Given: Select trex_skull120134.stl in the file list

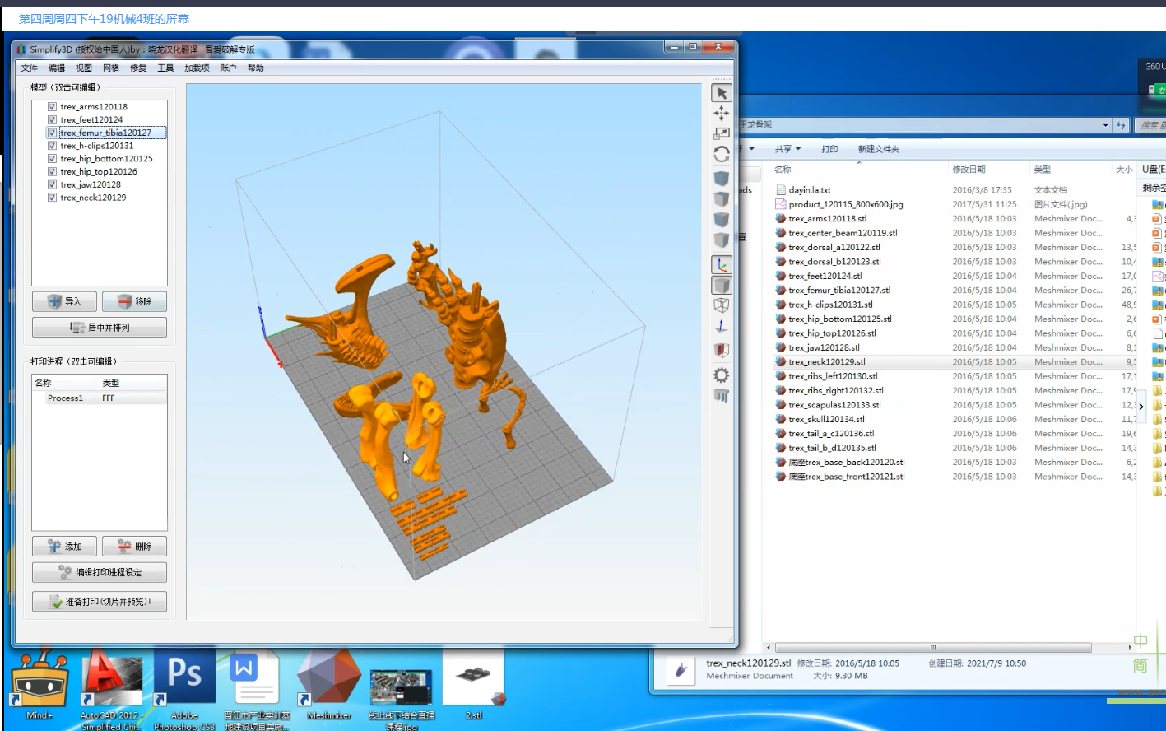Looking at the screenshot, I should click(826, 420).
